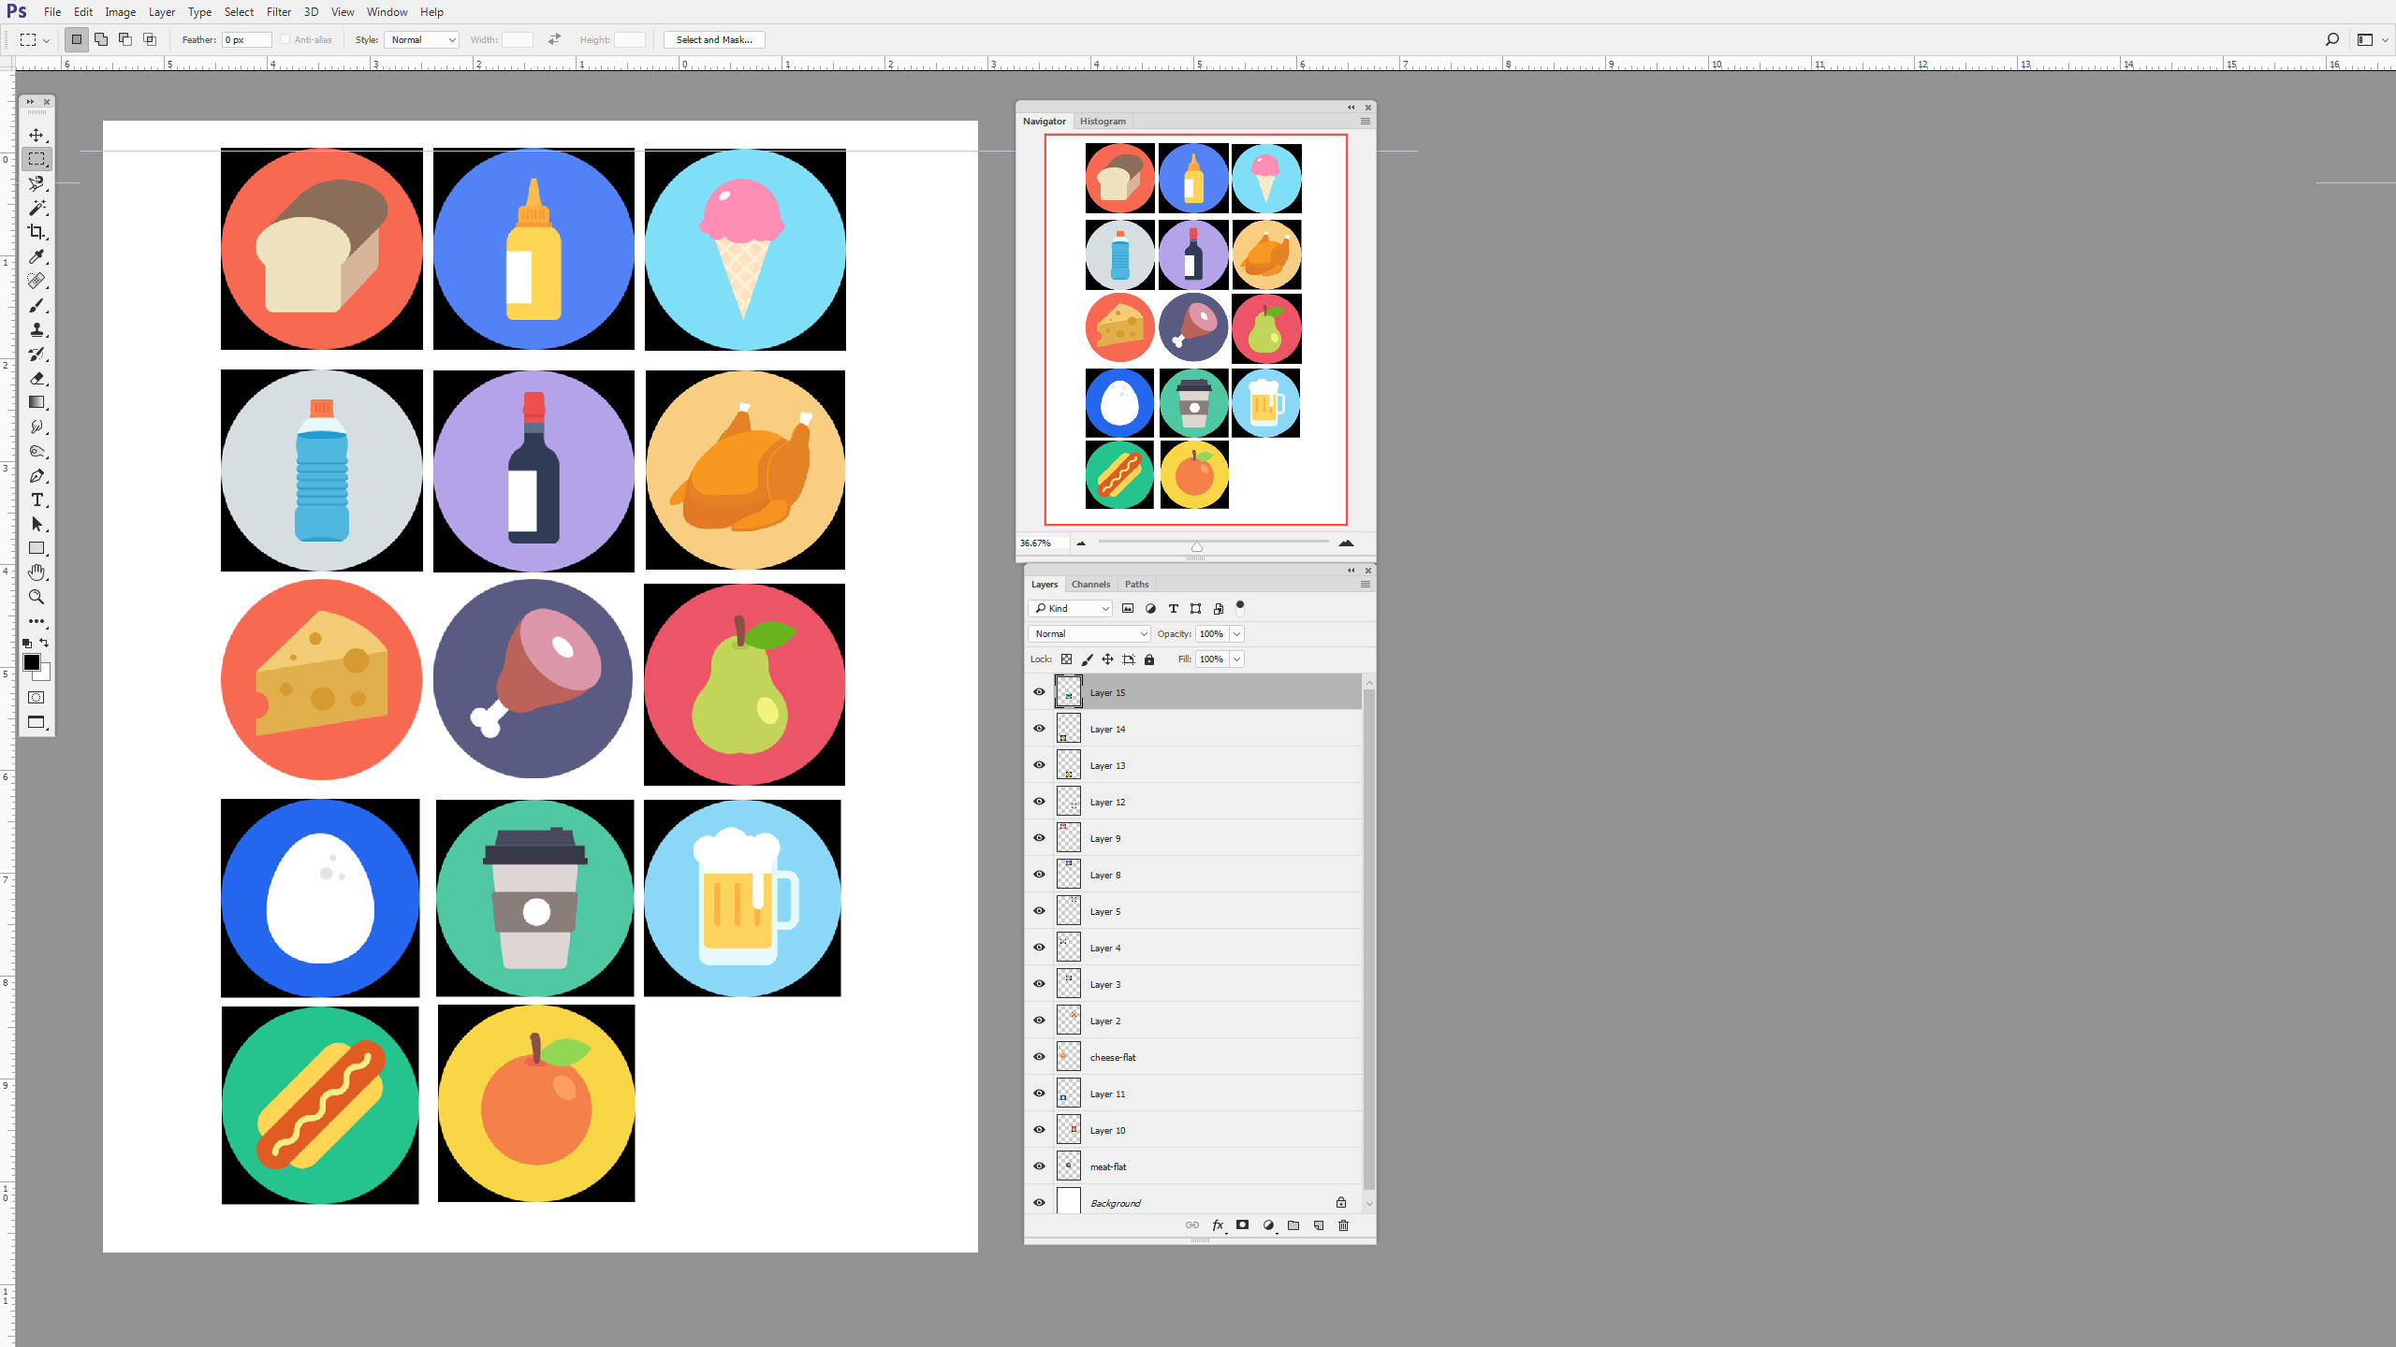Select the Magic Wand tool

pyautogui.click(x=37, y=208)
